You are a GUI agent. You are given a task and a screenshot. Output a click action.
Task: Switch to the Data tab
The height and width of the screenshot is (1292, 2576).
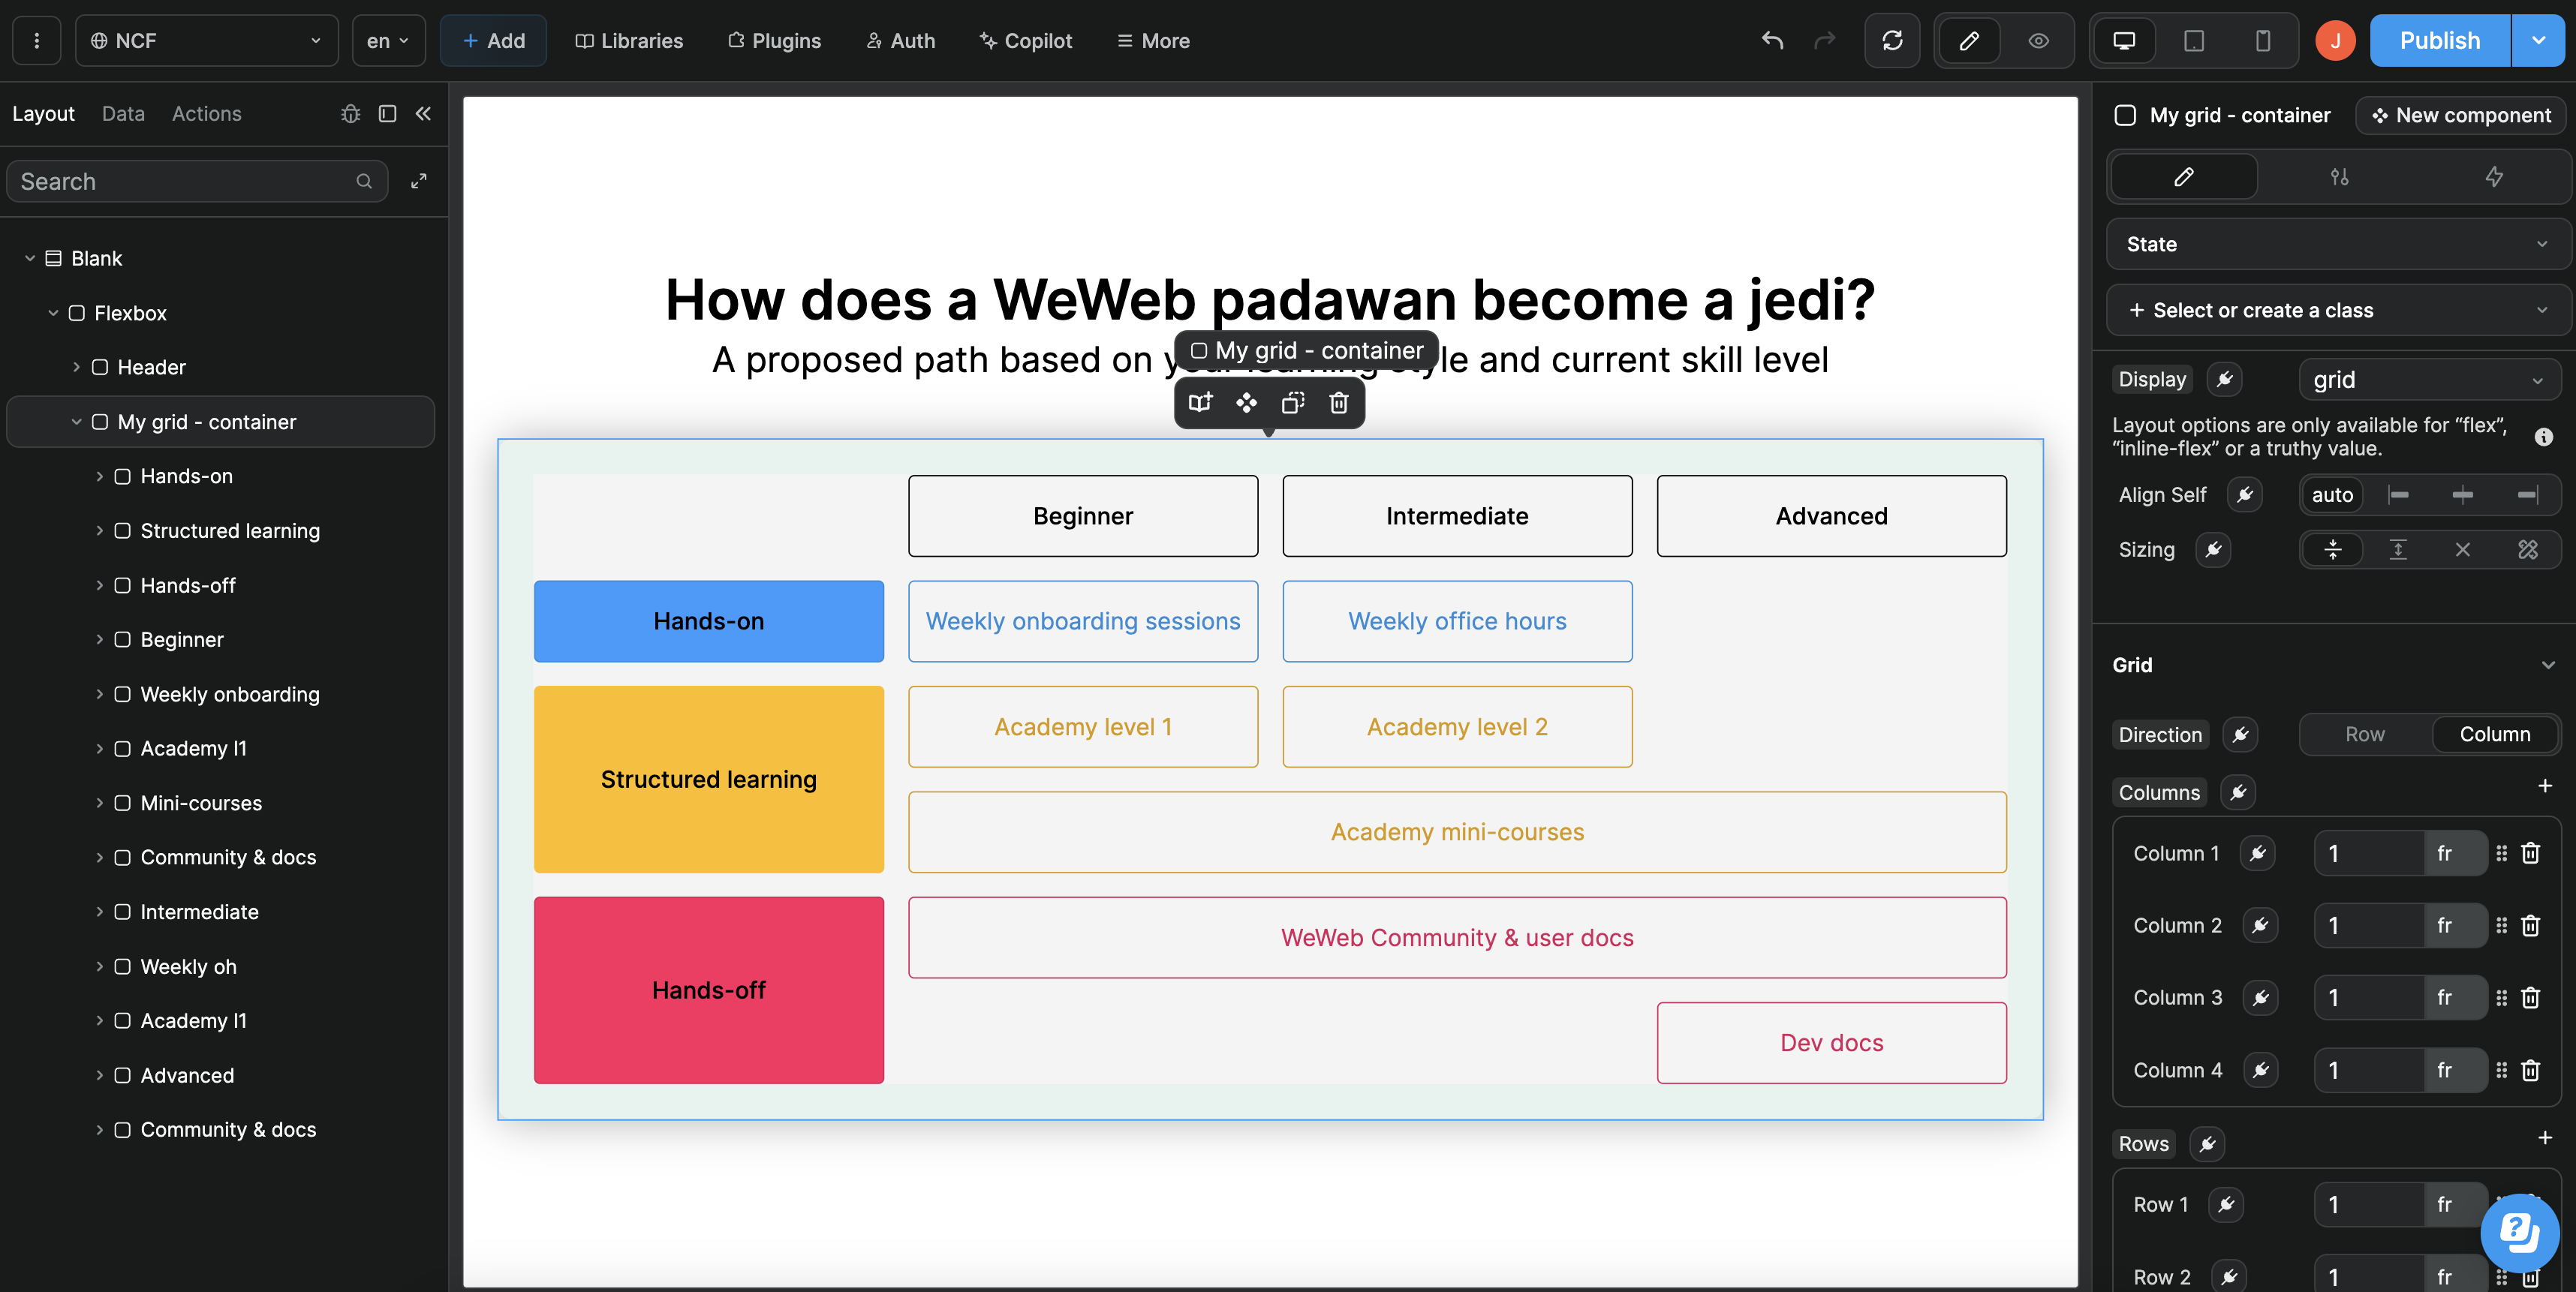click(123, 114)
